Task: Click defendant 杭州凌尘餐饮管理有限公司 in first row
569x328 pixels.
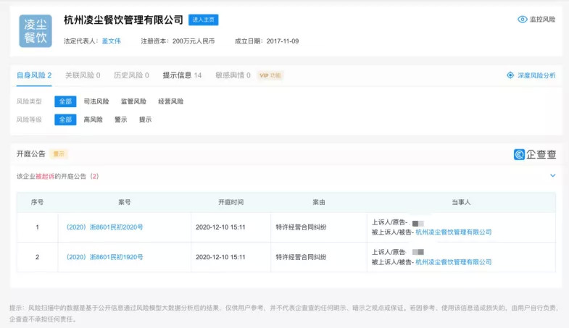Action: [454, 232]
